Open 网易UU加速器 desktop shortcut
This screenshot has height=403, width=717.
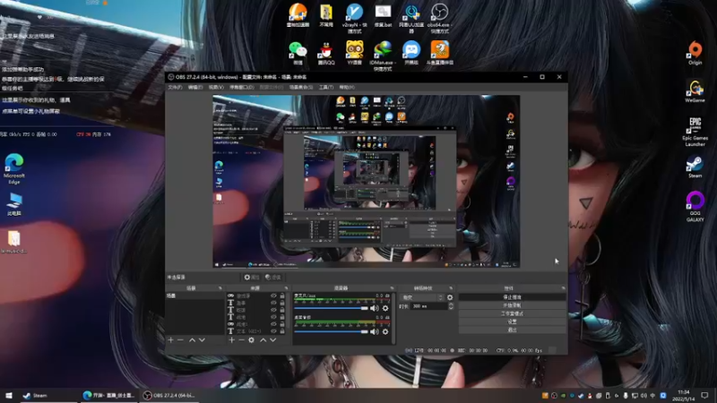tap(411, 17)
